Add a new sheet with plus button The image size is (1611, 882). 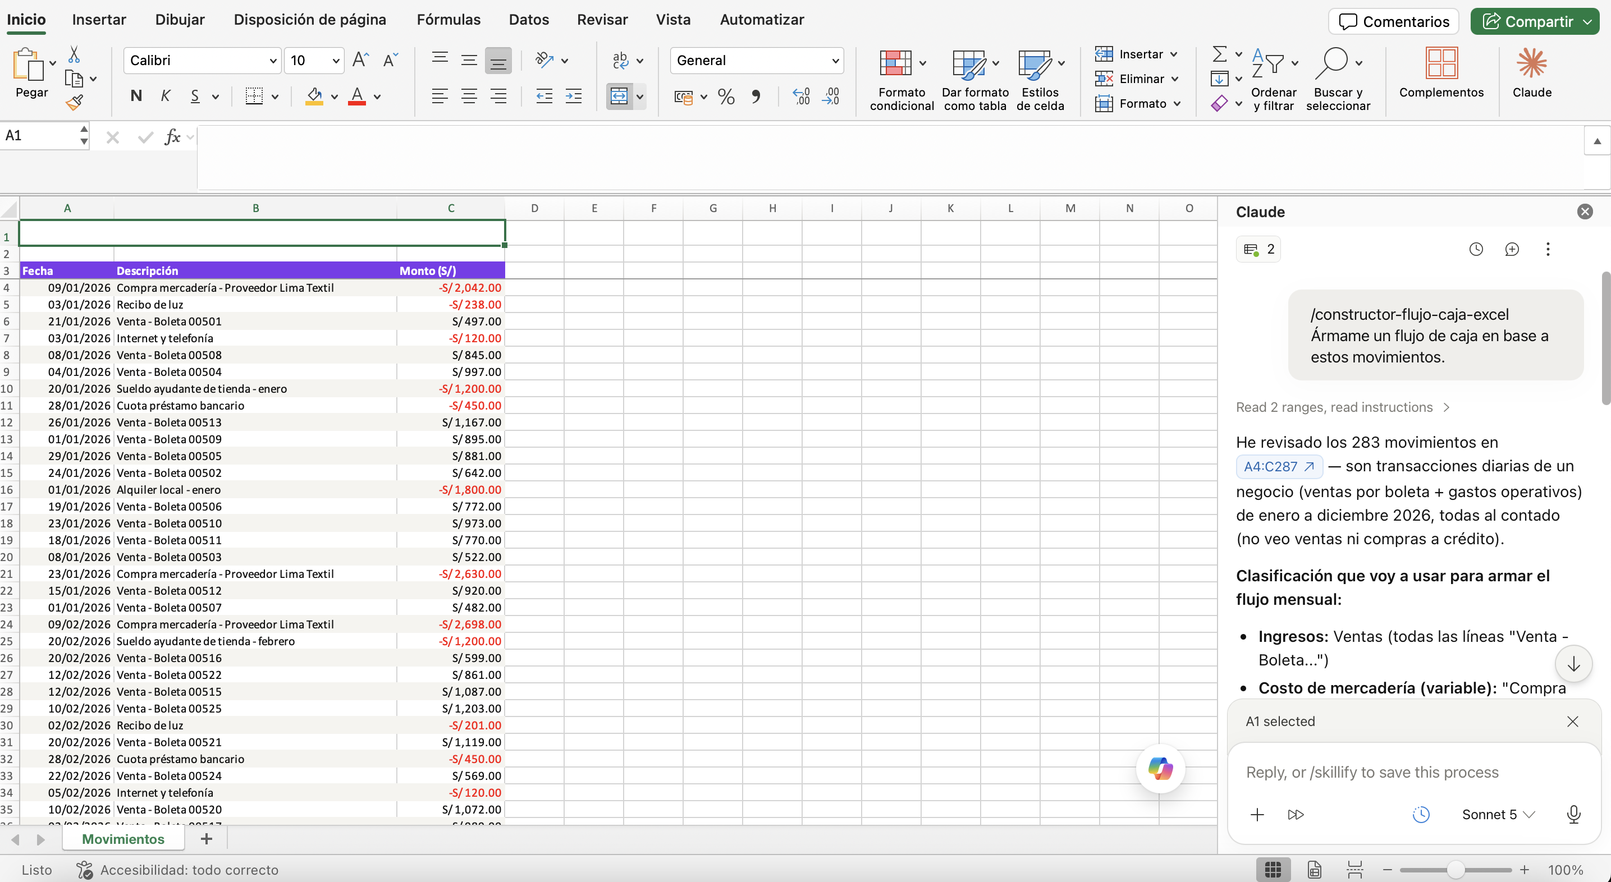coord(207,839)
